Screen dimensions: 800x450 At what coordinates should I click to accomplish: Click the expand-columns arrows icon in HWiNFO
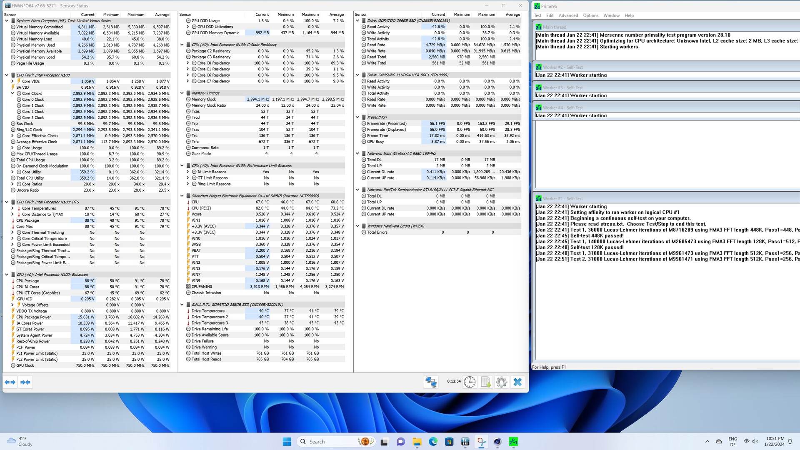click(10, 382)
